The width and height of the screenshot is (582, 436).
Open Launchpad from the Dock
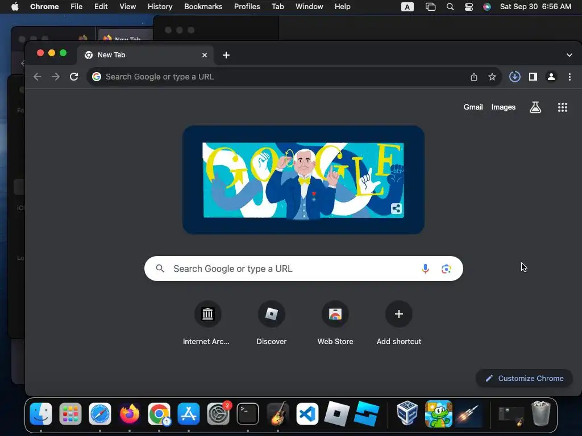pos(70,413)
